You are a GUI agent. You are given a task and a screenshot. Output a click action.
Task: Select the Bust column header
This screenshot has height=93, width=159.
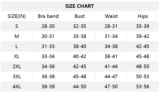(x=80, y=16)
